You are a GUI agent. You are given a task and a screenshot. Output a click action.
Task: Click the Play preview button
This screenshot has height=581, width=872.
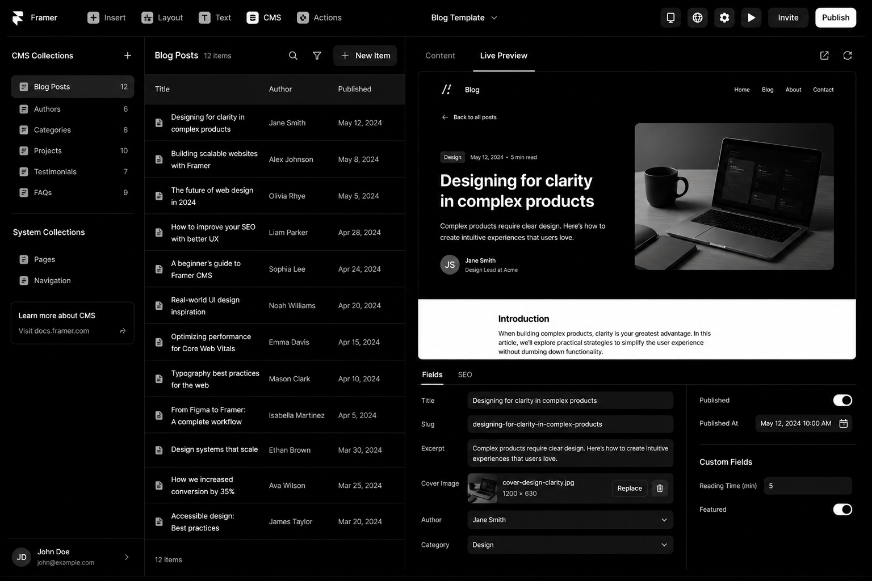751,18
